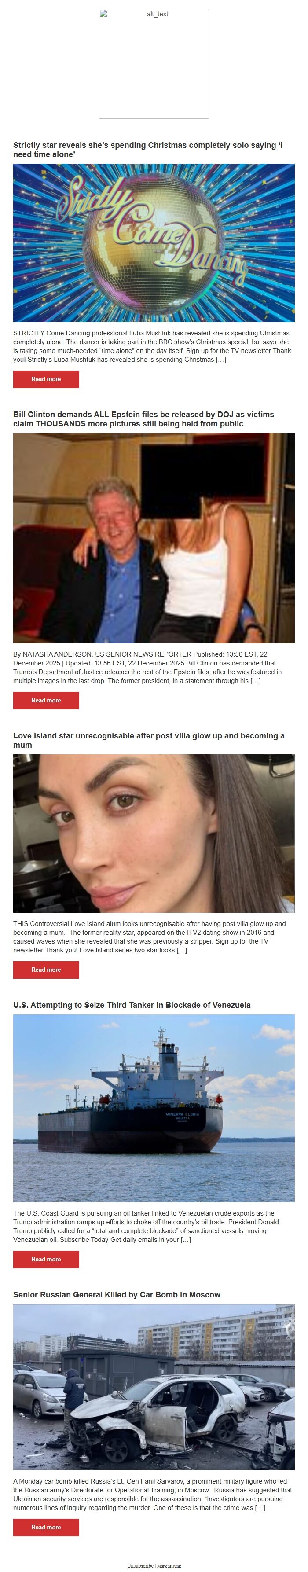Click the destroyed car in Moscow photo

tap(154, 1387)
